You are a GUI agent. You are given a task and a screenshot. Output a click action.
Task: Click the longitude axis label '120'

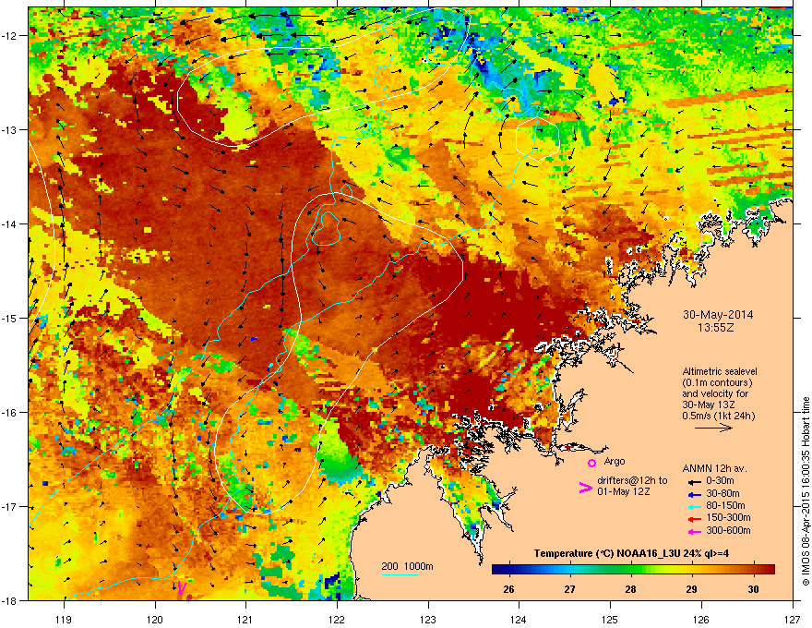(x=155, y=619)
